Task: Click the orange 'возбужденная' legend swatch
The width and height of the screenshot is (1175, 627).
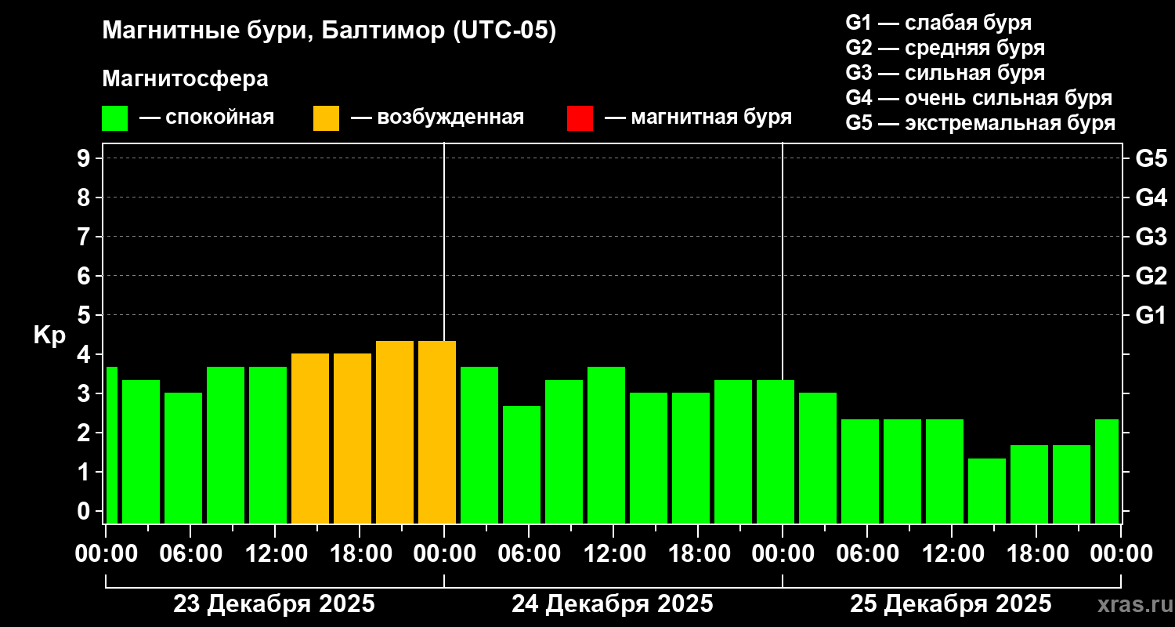Action: pyautogui.click(x=326, y=118)
